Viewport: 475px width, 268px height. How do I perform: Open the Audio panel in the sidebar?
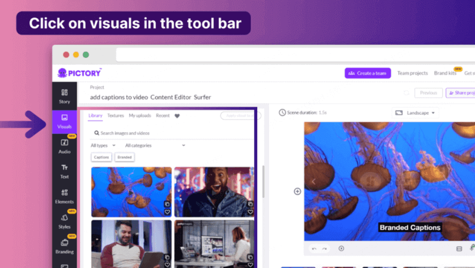click(64, 146)
